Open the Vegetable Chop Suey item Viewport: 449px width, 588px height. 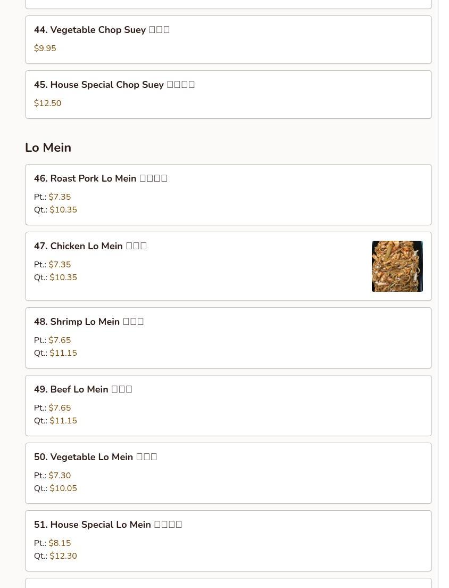(228, 40)
